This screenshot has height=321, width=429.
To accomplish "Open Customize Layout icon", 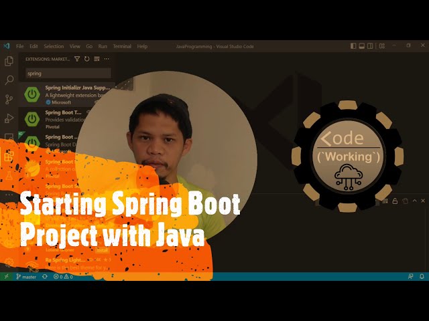I will [382, 46].
